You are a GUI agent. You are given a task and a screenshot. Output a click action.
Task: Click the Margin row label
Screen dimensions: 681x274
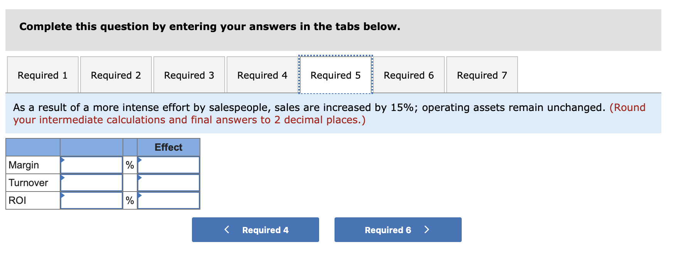point(24,165)
